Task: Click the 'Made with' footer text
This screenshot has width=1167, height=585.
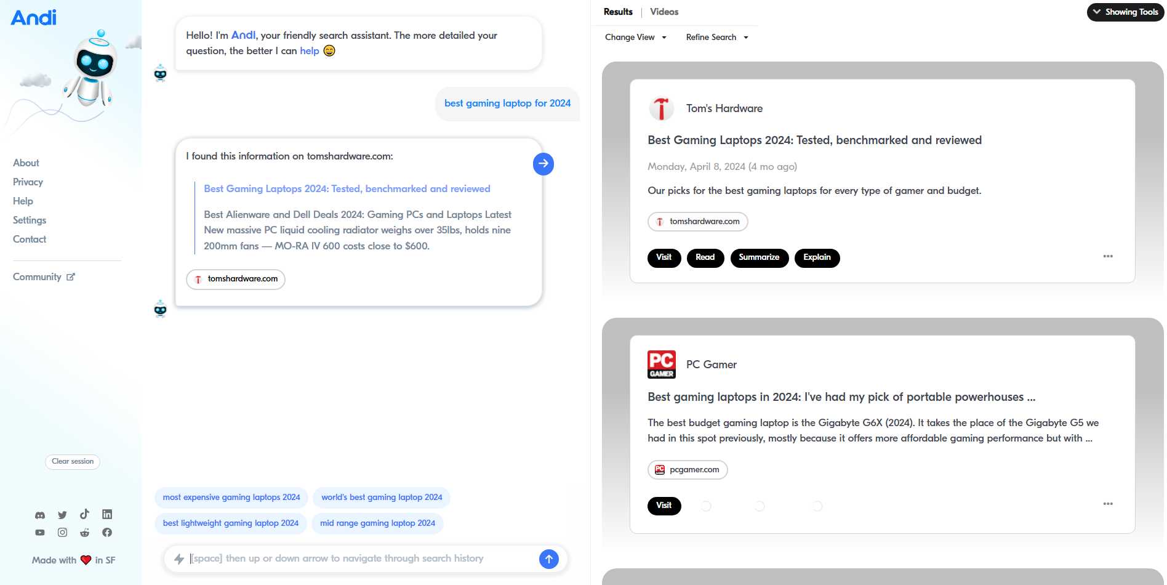Action: (x=54, y=560)
